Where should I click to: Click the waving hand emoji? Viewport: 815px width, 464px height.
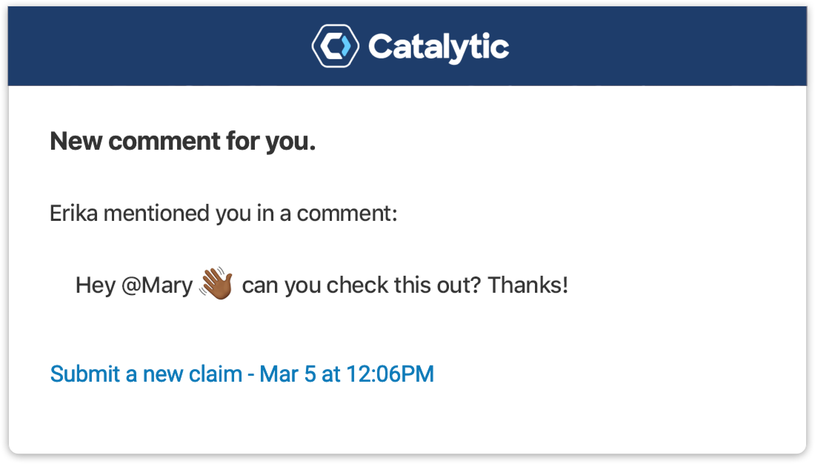[x=216, y=283]
